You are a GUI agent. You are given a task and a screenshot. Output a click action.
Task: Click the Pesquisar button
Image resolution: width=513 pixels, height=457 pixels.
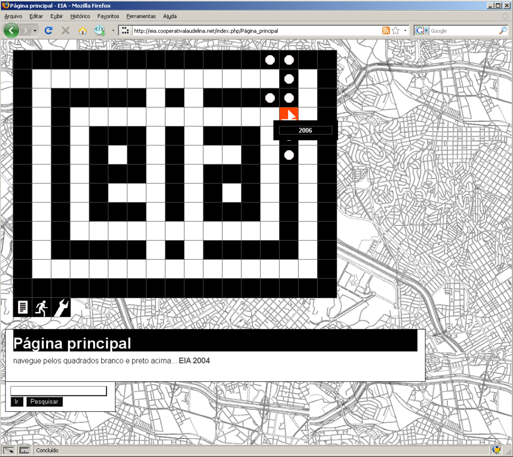[x=44, y=402]
